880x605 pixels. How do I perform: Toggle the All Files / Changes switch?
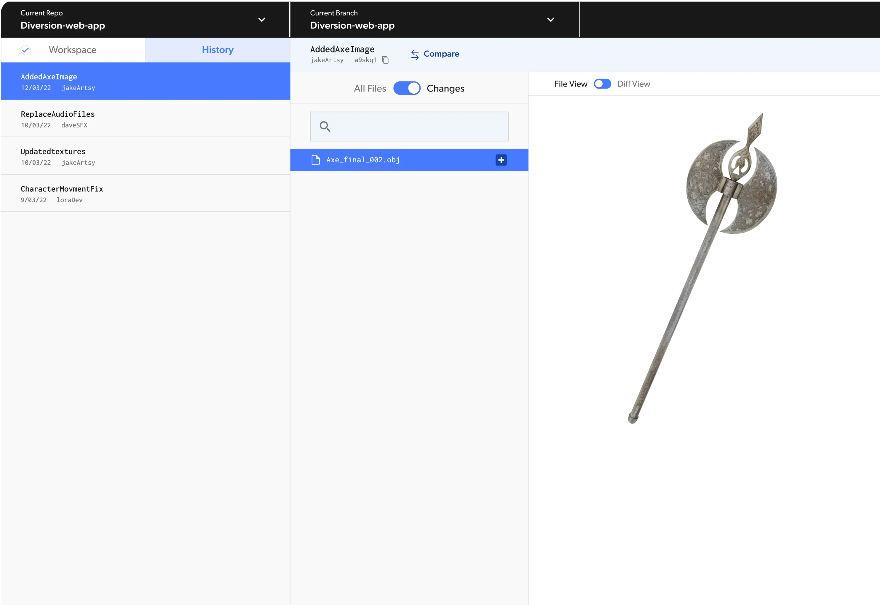point(407,88)
